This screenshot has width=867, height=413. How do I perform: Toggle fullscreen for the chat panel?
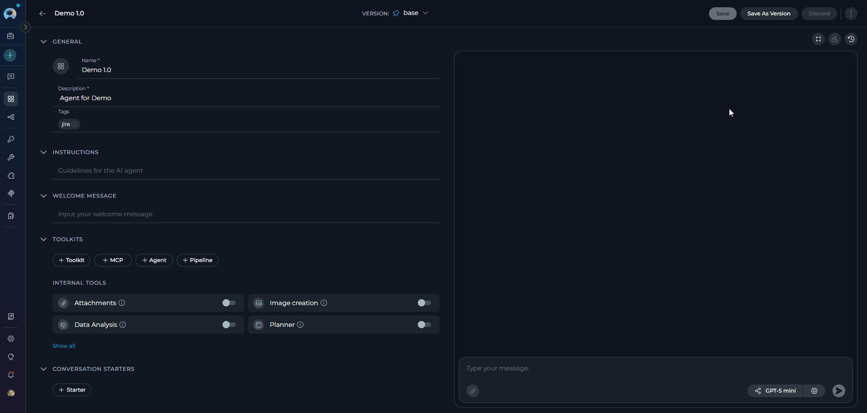pyautogui.click(x=818, y=39)
